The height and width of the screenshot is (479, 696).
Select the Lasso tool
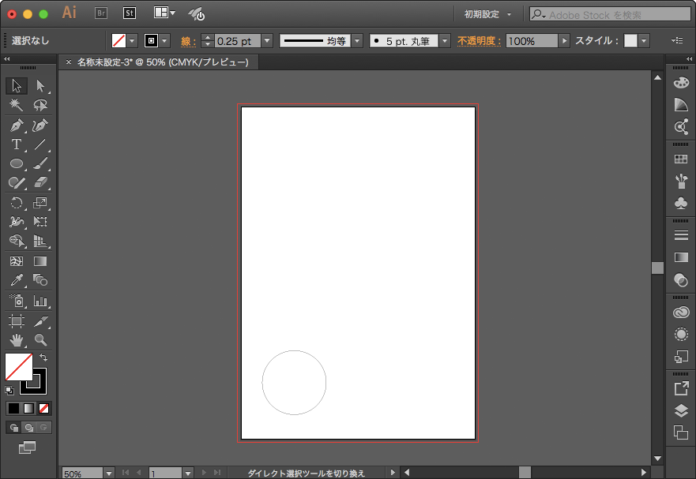click(x=40, y=105)
